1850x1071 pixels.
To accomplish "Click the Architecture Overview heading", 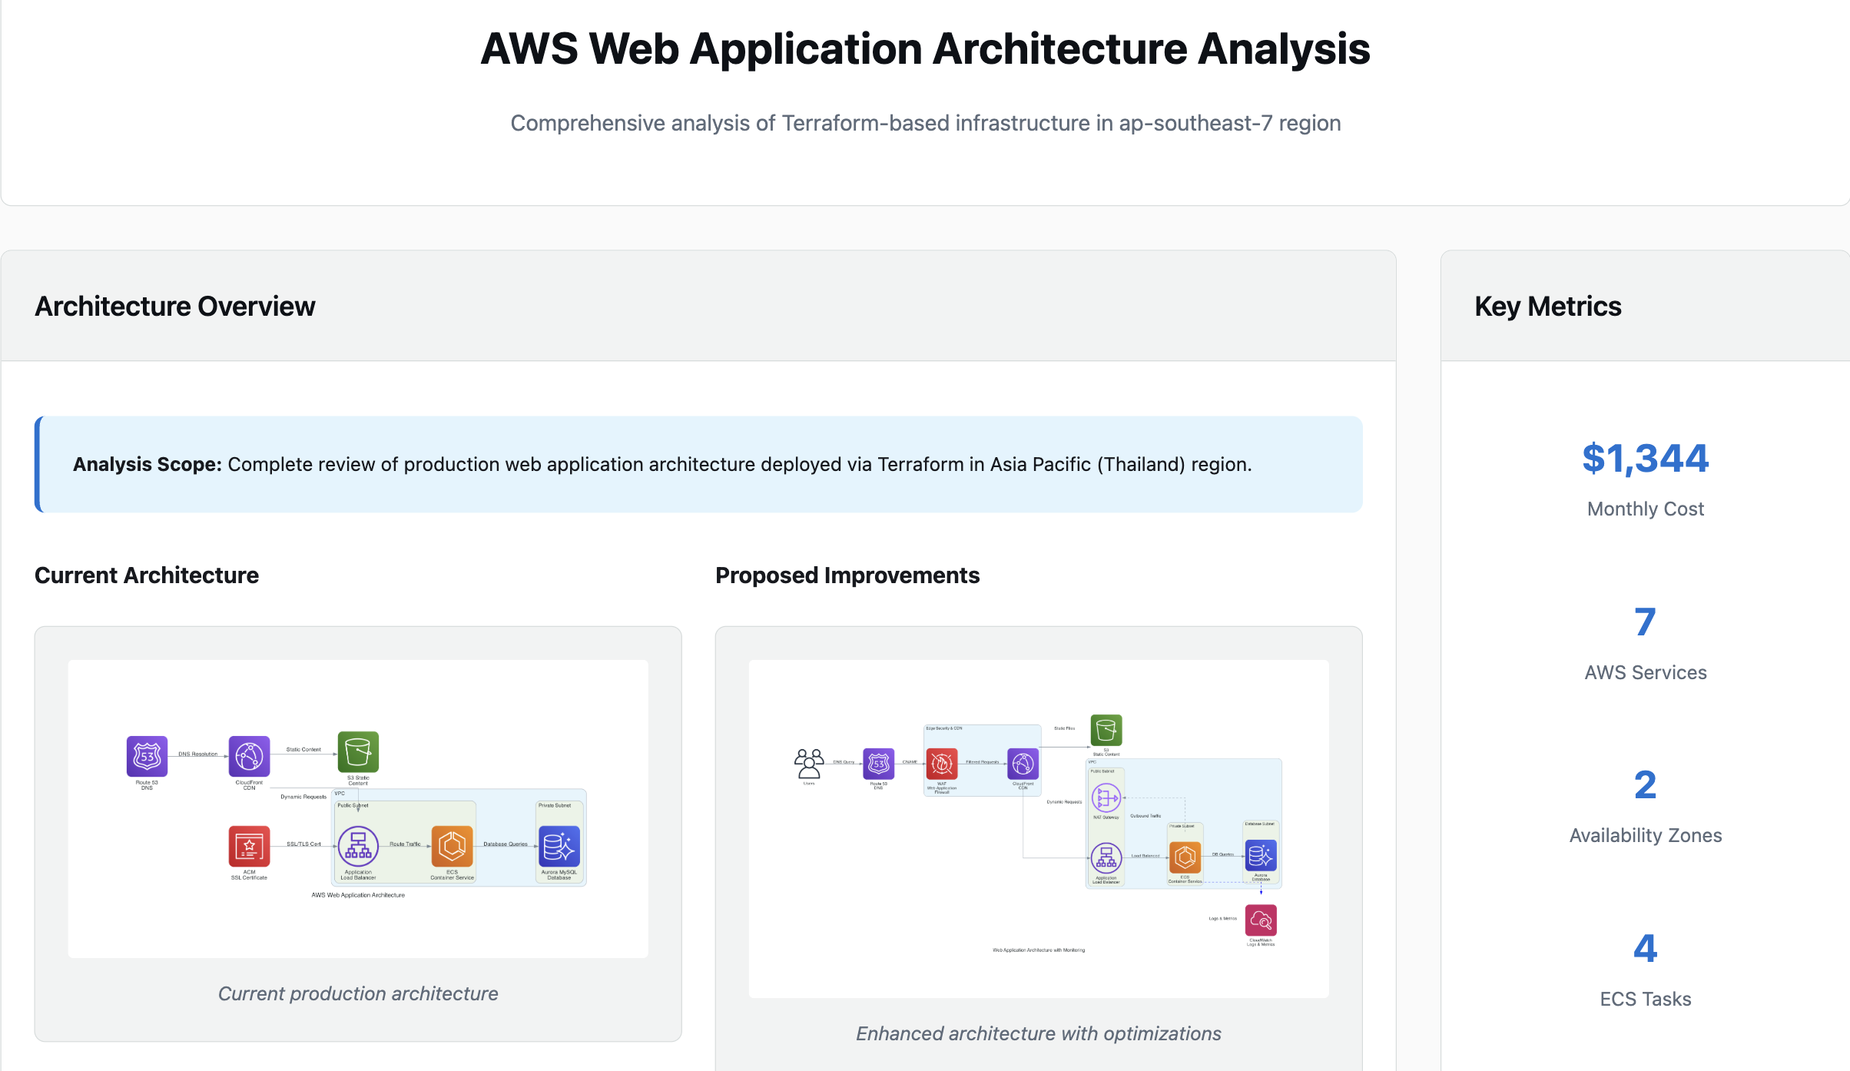I will click(x=175, y=306).
